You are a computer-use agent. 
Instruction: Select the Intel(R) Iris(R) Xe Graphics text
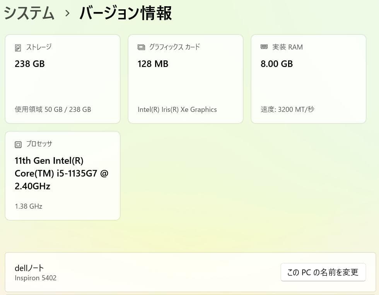[x=177, y=110]
